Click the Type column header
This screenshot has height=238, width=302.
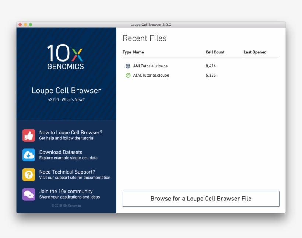(x=127, y=52)
